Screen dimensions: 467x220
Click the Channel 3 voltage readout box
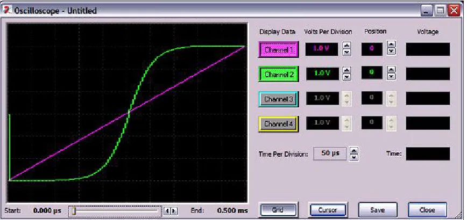[x=428, y=98]
